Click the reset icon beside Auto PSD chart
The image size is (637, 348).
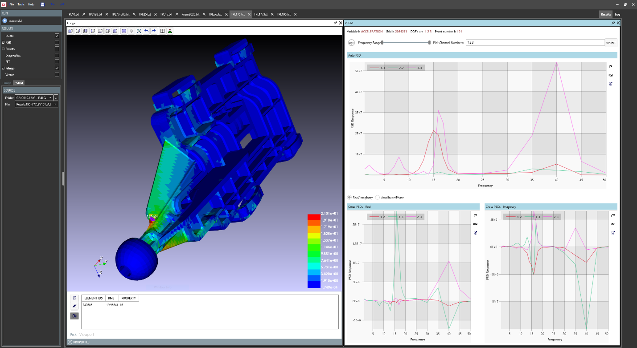pyautogui.click(x=610, y=67)
